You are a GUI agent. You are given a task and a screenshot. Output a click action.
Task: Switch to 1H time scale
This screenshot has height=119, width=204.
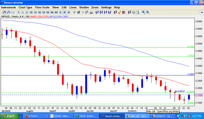(44, 12)
